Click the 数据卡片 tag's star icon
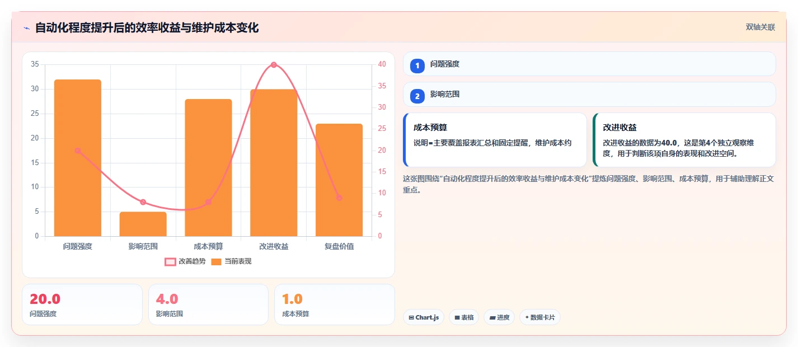This screenshot has width=798, height=347. tap(527, 317)
